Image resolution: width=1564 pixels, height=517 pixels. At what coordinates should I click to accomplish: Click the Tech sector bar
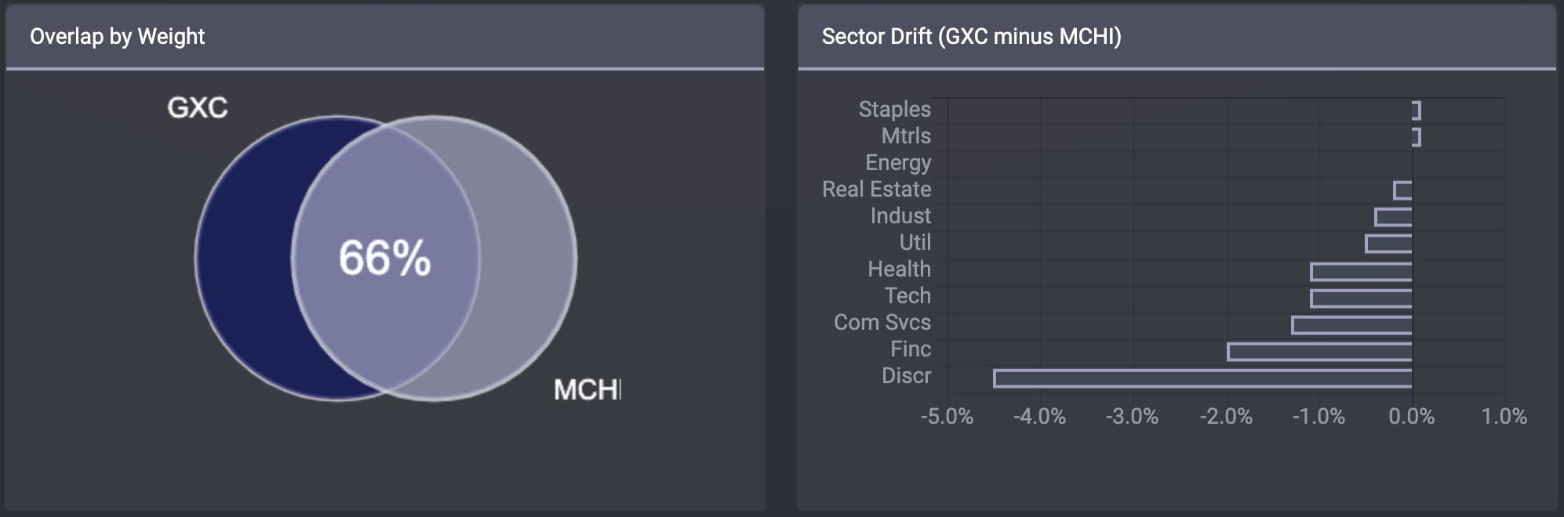click(1361, 298)
